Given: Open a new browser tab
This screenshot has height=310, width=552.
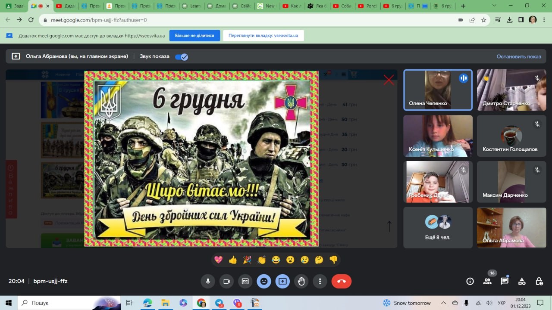Looking at the screenshot, I should 463,6.
